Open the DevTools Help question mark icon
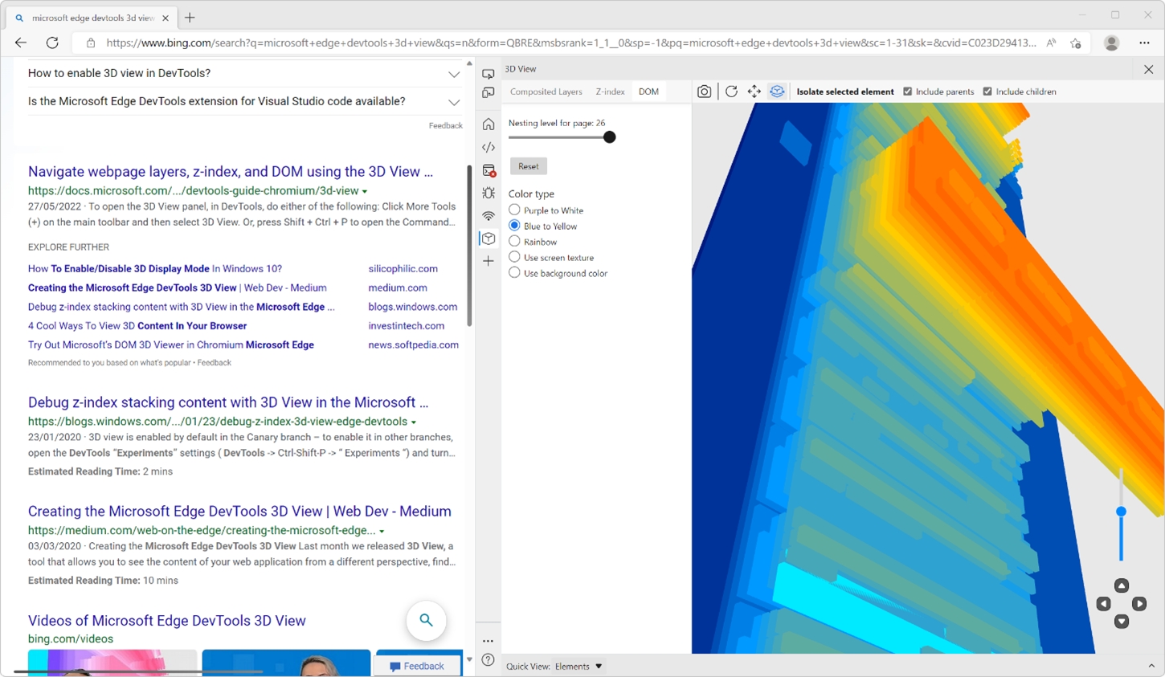1165x677 pixels. (488, 660)
